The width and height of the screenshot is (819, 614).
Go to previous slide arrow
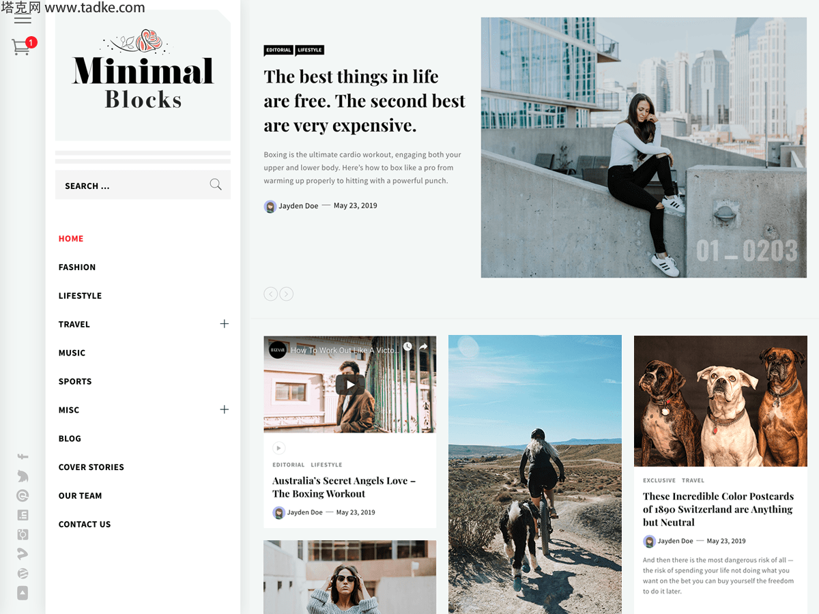tap(271, 294)
